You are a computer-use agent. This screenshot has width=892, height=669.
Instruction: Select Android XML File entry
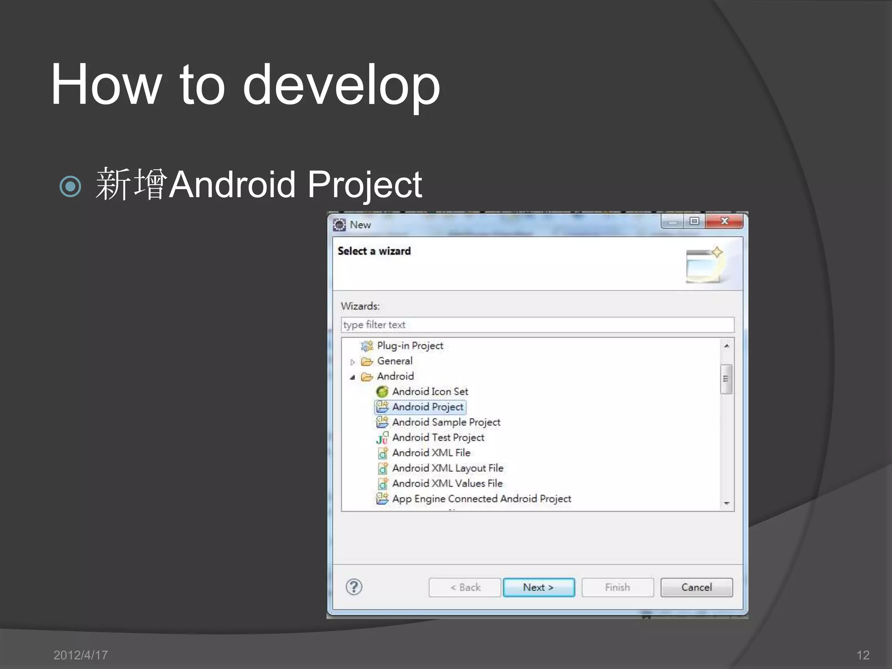point(431,453)
